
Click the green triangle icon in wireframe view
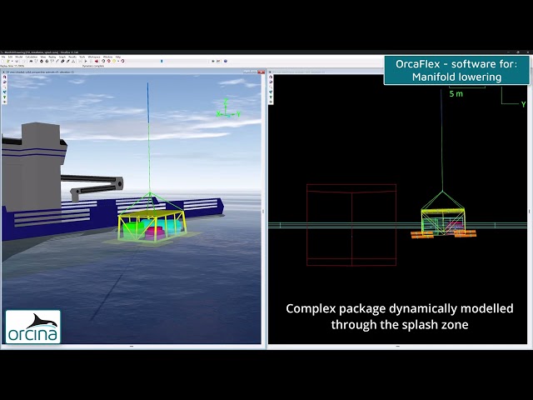coord(271,97)
